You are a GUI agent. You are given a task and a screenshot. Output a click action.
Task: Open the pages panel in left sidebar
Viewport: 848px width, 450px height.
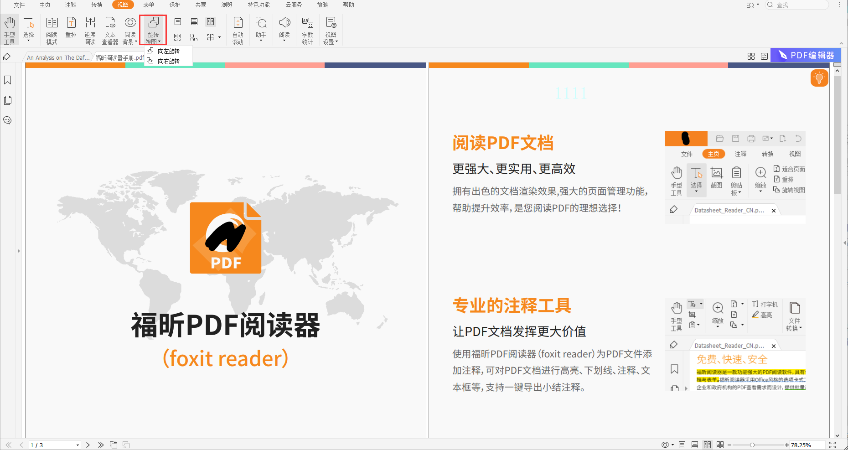point(8,100)
